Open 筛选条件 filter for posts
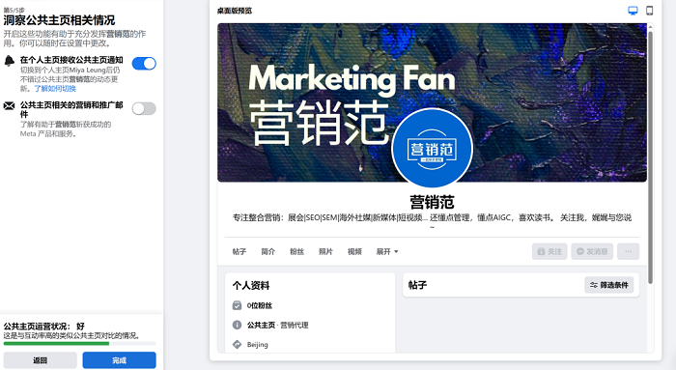 (609, 285)
